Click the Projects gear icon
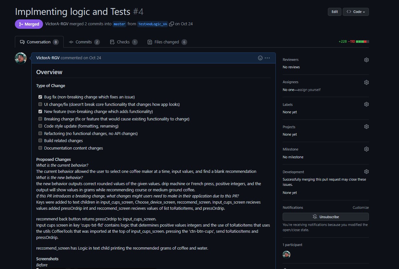The width and height of the screenshot is (399, 269). [x=366, y=127]
